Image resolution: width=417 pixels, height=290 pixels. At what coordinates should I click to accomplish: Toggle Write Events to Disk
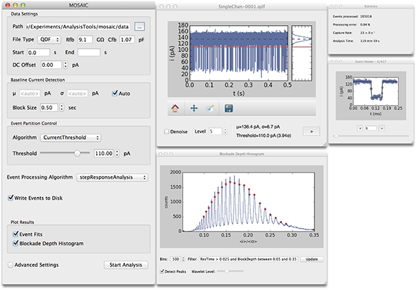11,198
